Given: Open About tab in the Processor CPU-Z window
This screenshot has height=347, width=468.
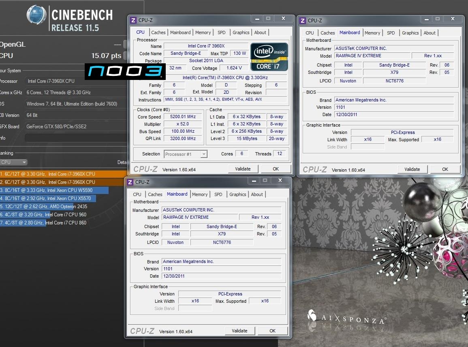Looking at the screenshot, I should pos(260,32).
